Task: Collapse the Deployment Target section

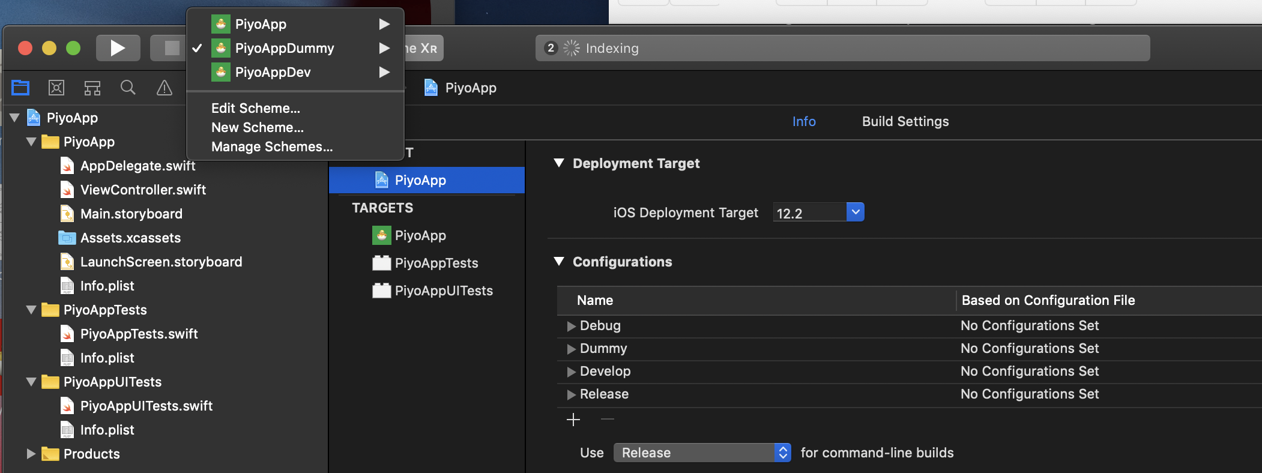Action: click(559, 163)
